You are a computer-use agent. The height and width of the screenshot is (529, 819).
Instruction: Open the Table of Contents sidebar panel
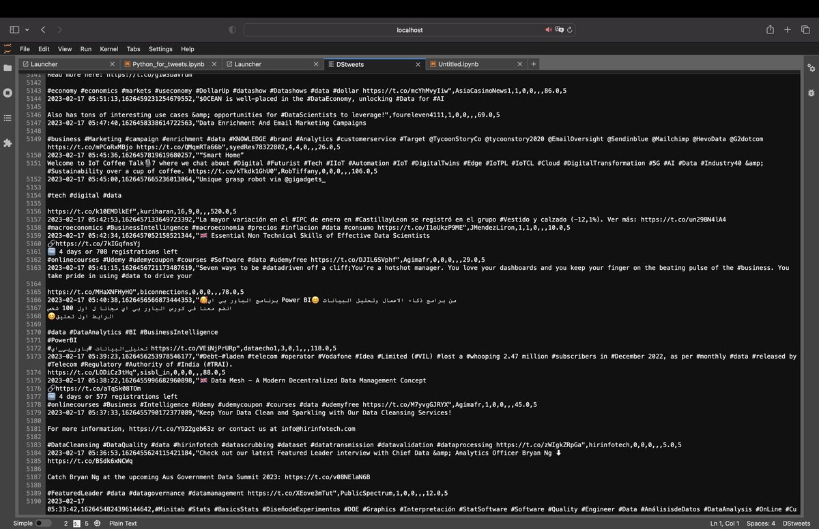tap(8, 118)
